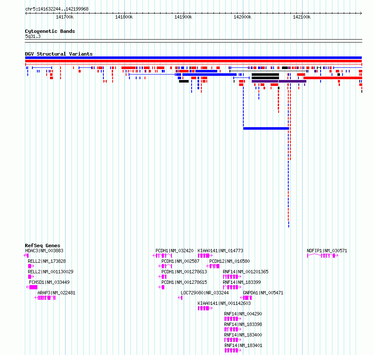Select the RELL2|NM_001130029 gene label
The width and height of the screenshot is (374, 355).
50,272
